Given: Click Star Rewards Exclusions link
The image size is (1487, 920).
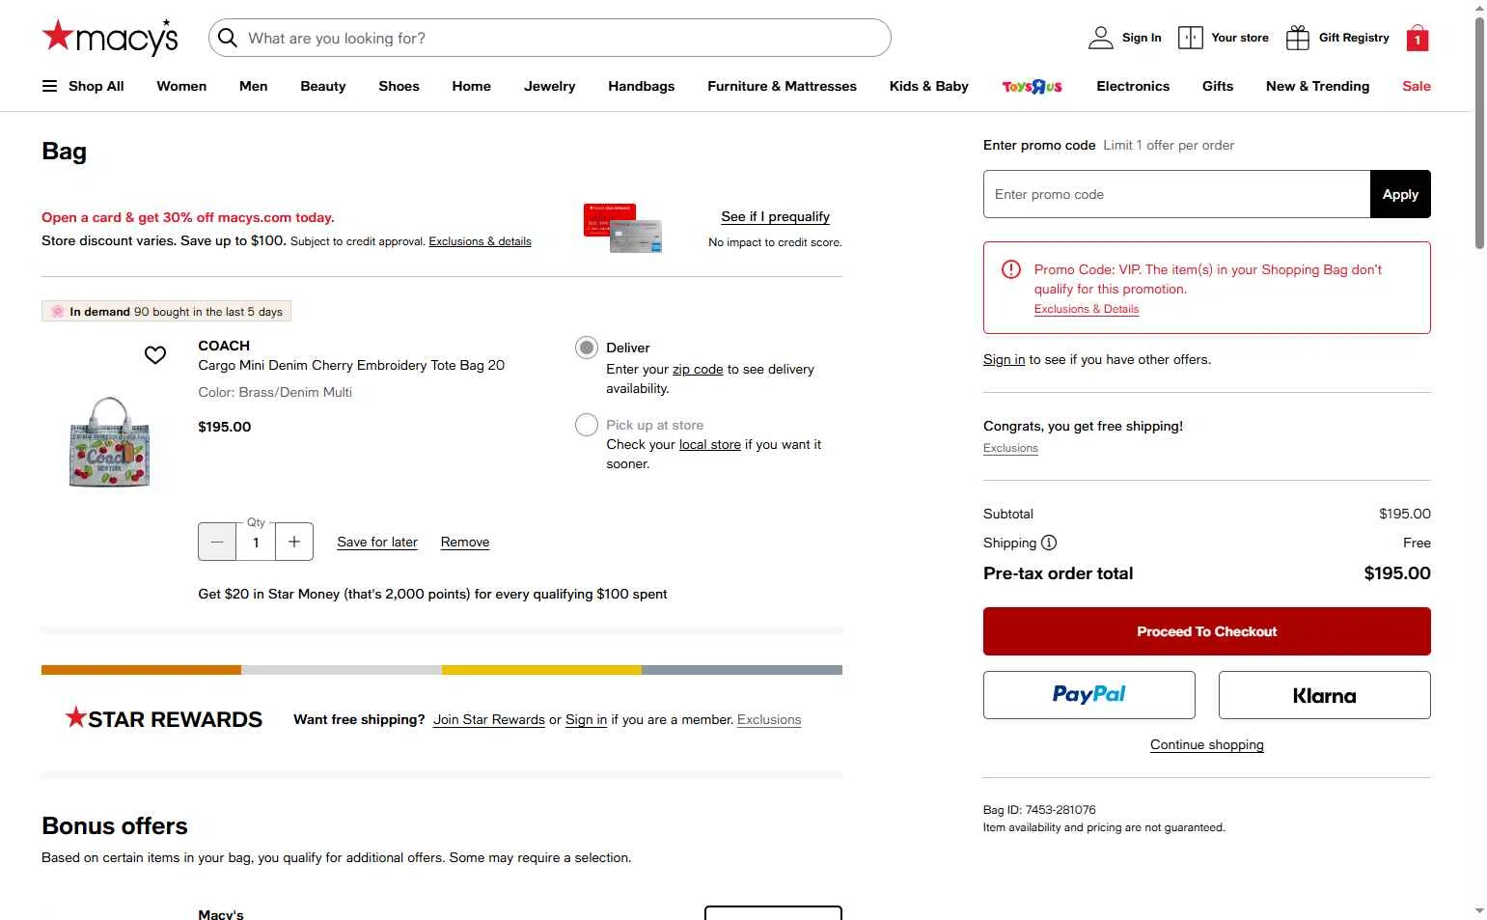Looking at the screenshot, I should tap(769, 719).
